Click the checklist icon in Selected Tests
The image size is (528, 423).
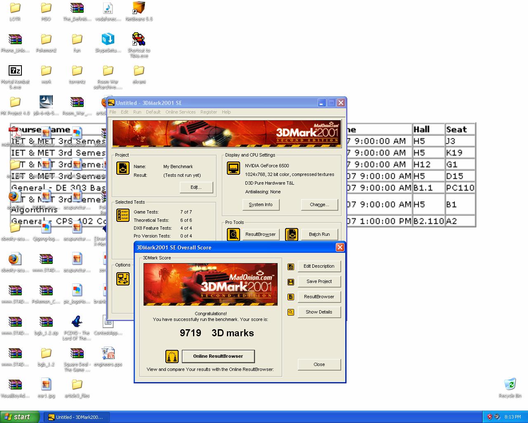coord(123,215)
